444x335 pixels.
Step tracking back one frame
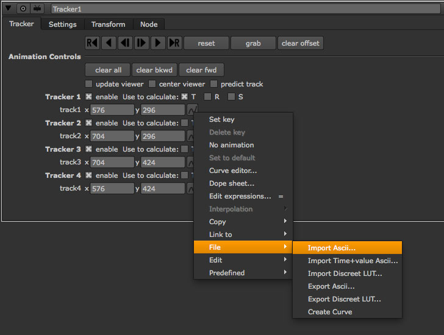[x=125, y=43]
